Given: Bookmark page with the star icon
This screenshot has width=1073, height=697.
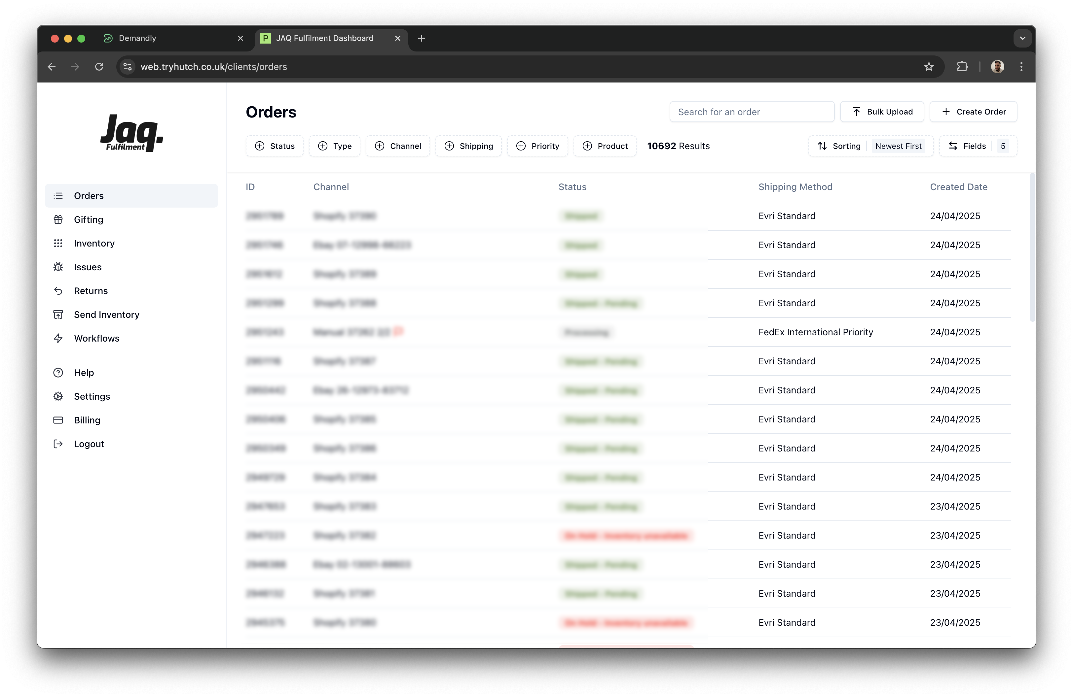Looking at the screenshot, I should click(x=929, y=67).
